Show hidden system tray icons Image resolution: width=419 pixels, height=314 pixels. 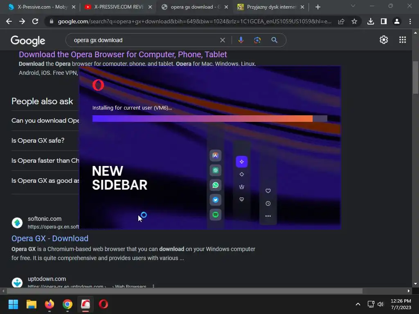(358, 304)
